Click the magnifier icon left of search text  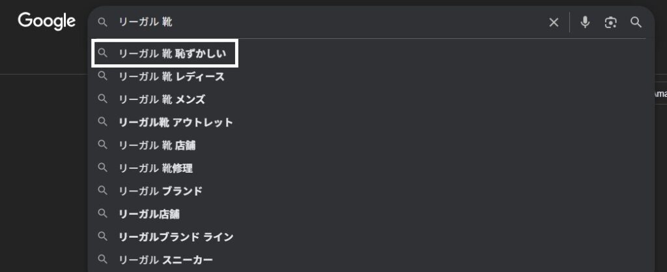[102, 23]
